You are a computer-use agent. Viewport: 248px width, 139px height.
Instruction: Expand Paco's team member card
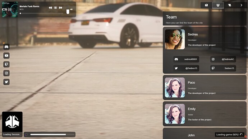205,87
